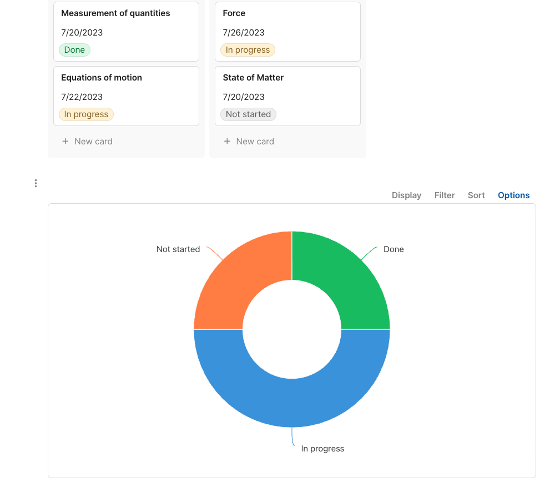Screen dimensions: 555x487
Task: Change the In progress tag on Force card
Action: point(248,50)
